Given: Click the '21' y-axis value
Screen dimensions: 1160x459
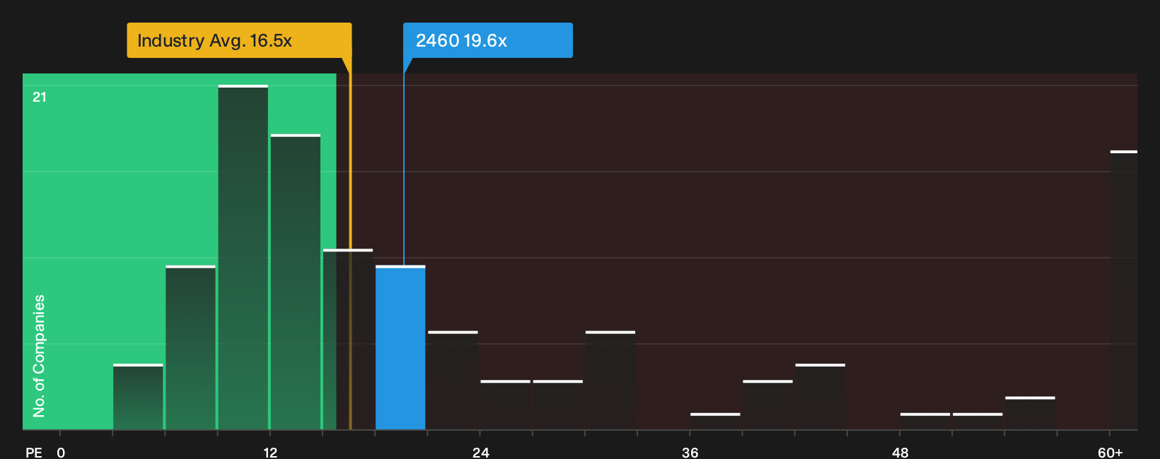Looking at the screenshot, I should [40, 97].
